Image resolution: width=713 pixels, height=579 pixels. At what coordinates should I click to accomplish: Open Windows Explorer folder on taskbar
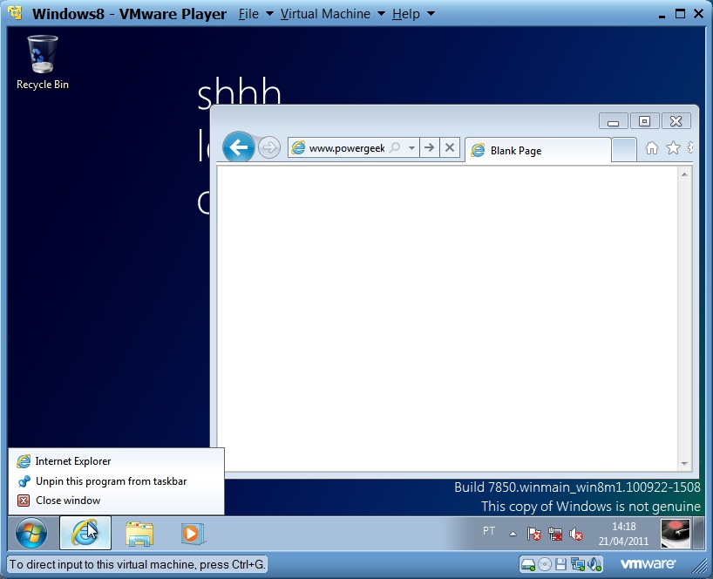pyautogui.click(x=139, y=533)
